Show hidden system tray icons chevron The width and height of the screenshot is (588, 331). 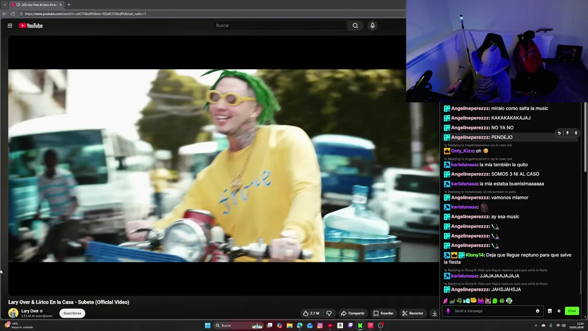pyautogui.click(x=536, y=325)
